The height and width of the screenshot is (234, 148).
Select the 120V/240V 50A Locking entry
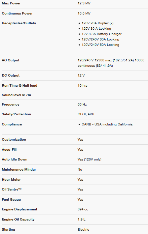click(x=100, y=45)
